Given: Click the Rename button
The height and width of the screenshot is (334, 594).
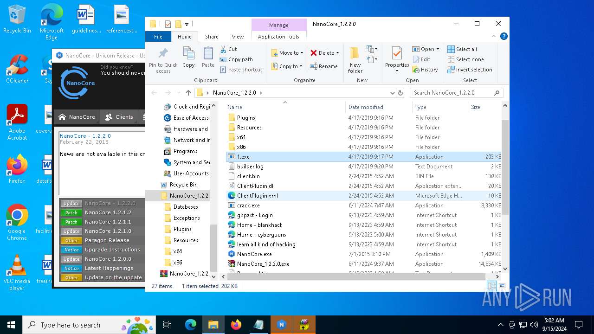Looking at the screenshot, I should [324, 66].
